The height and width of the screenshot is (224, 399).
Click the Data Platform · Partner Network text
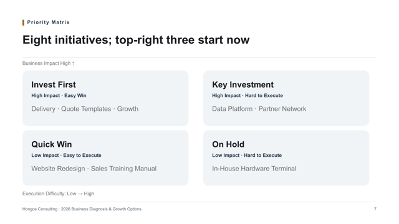(259, 109)
